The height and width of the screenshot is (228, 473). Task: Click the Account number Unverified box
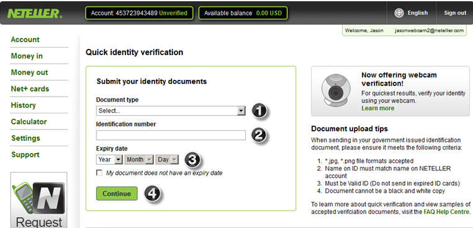tap(139, 13)
